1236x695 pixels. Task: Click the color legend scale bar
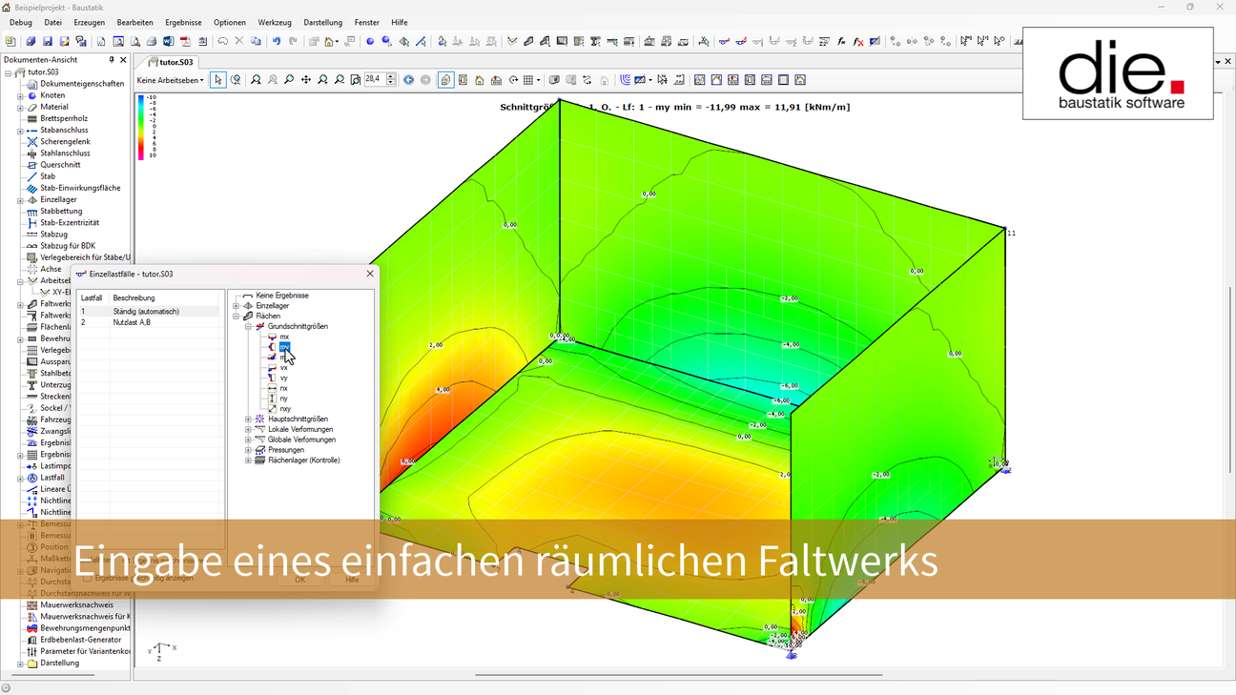pos(142,127)
